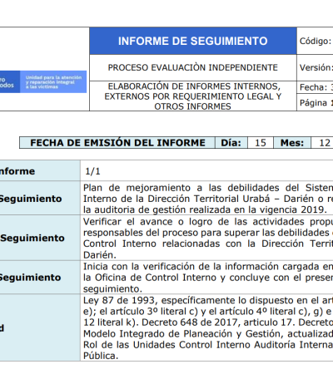The width and height of the screenshot is (333, 374).
Task: Select the month value 12
Action: point(325,143)
